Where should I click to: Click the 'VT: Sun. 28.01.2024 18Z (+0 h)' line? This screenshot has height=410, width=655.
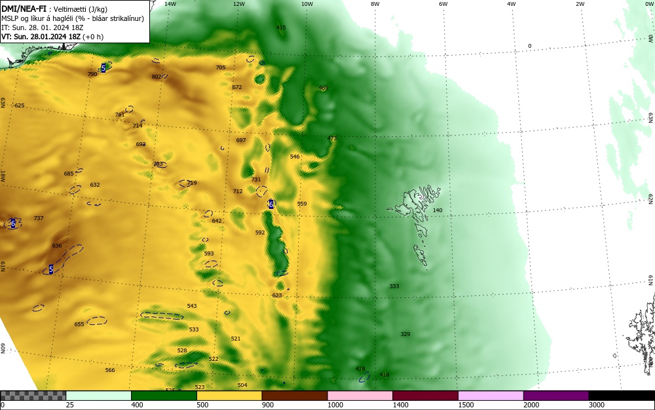pyautogui.click(x=52, y=37)
